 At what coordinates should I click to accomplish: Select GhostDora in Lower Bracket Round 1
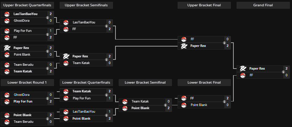coord(21,95)
